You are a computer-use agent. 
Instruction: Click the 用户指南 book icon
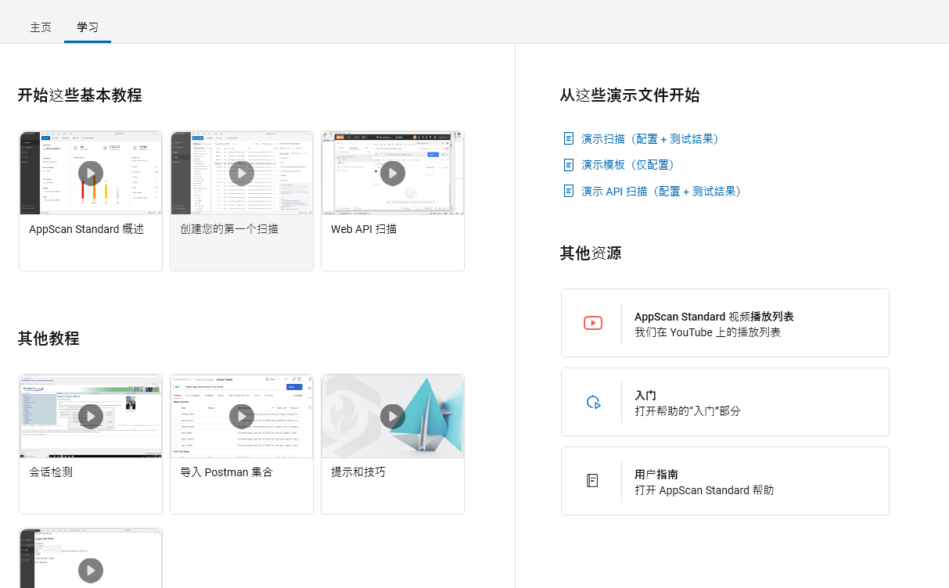click(x=592, y=481)
